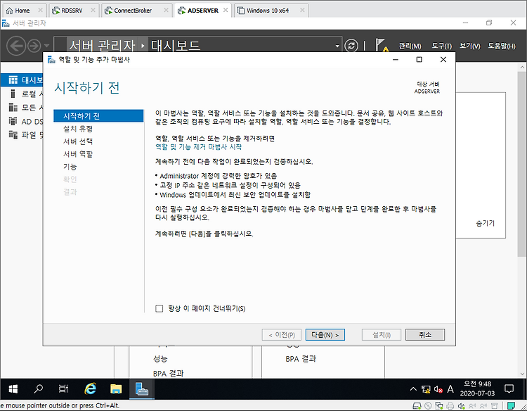Click the dashboard vertical scrollbar

pos(521,163)
